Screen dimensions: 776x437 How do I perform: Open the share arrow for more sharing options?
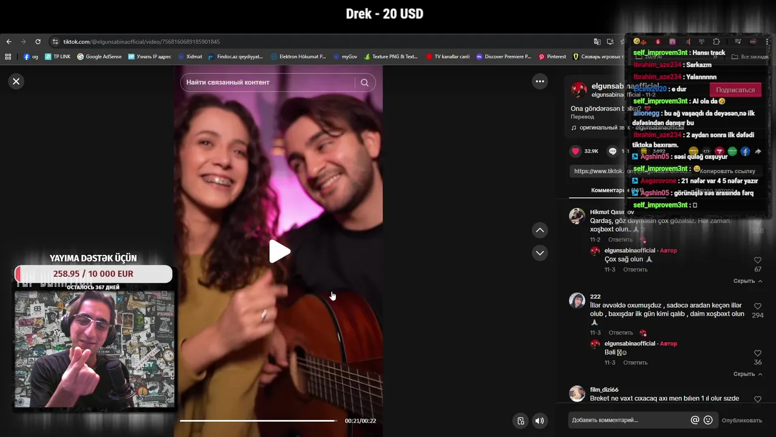758,151
